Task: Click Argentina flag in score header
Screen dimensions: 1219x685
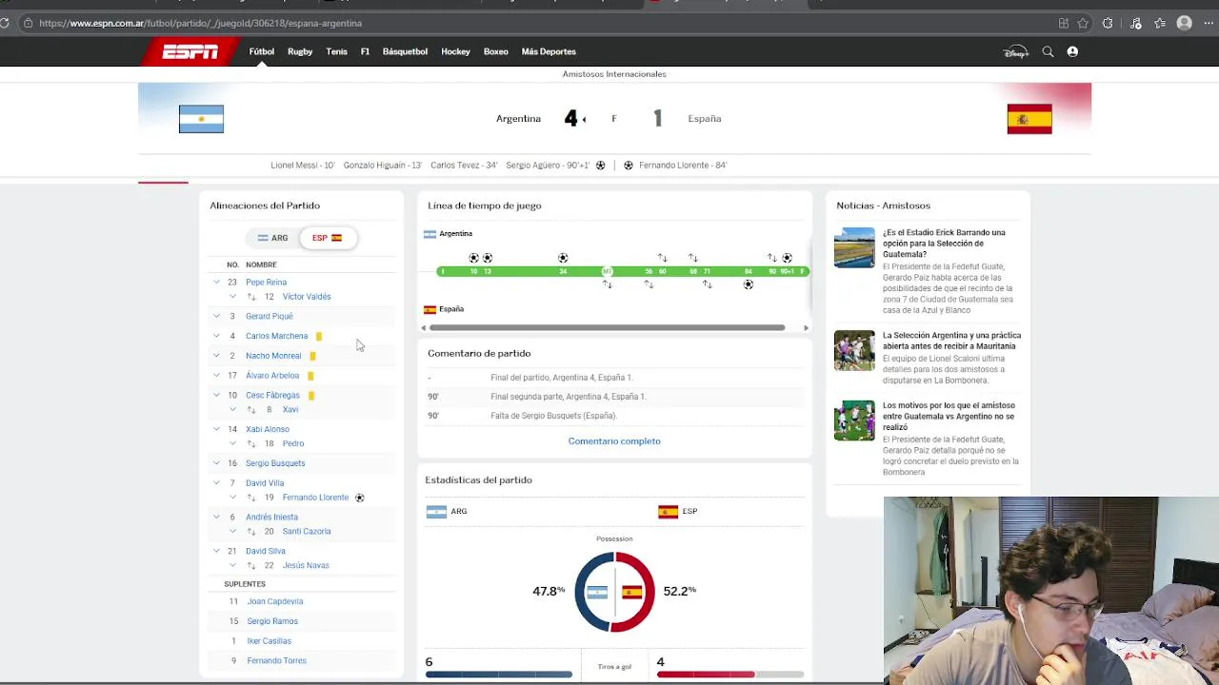Action: tap(201, 119)
